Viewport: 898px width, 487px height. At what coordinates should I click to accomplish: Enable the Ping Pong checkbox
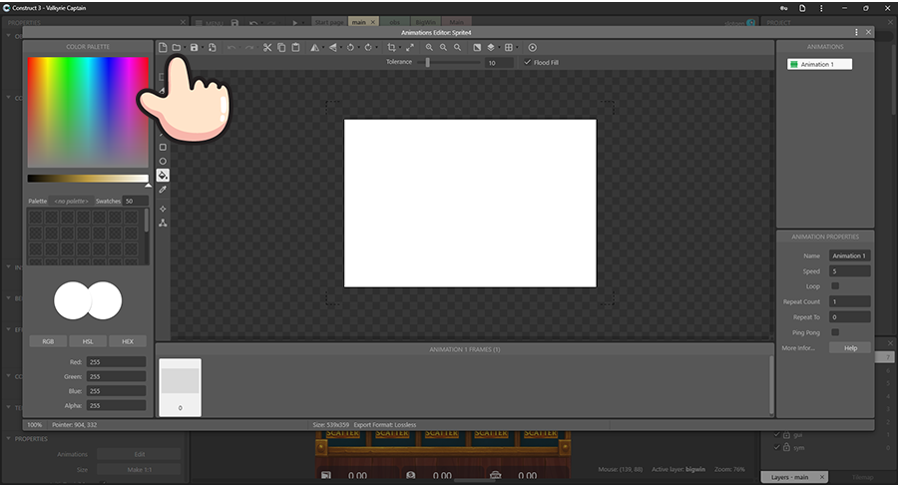coord(835,332)
